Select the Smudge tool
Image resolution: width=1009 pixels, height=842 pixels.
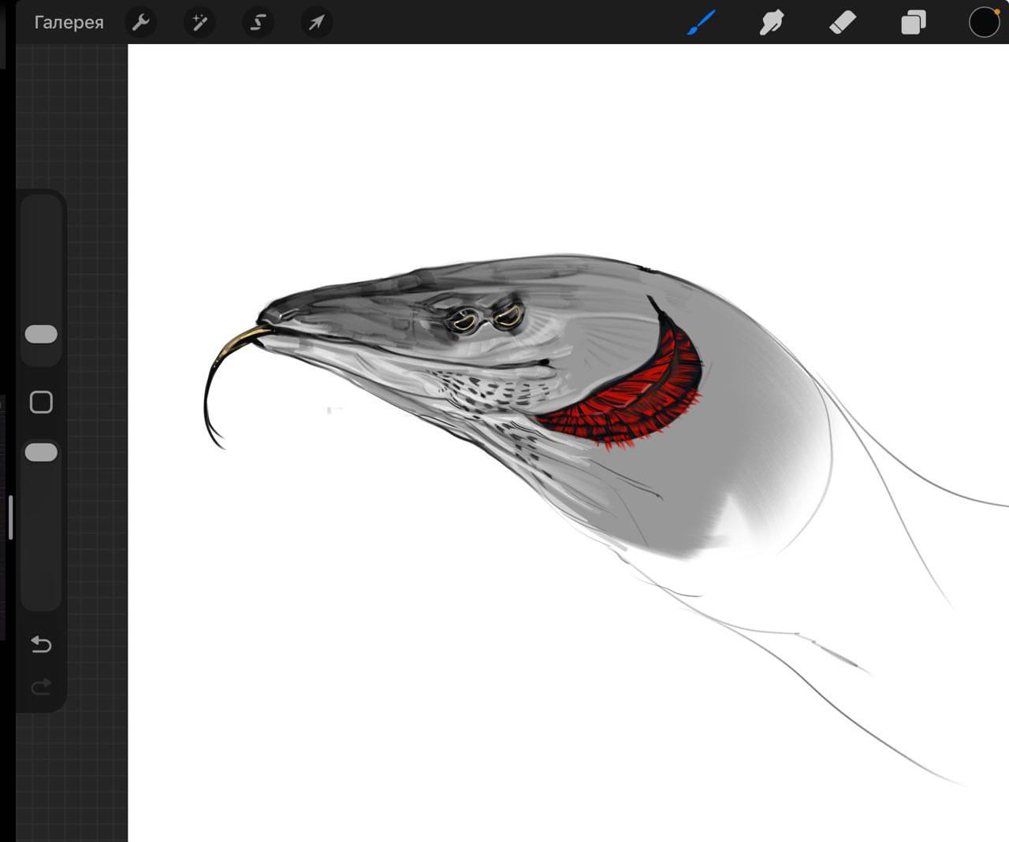[x=771, y=22]
